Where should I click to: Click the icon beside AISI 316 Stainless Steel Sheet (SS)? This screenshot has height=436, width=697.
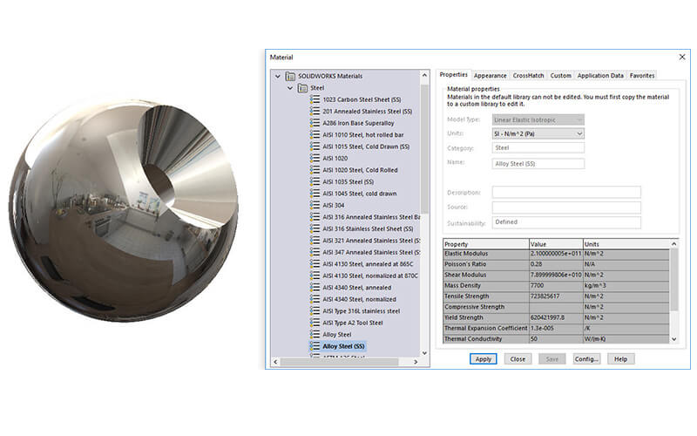[x=315, y=228]
